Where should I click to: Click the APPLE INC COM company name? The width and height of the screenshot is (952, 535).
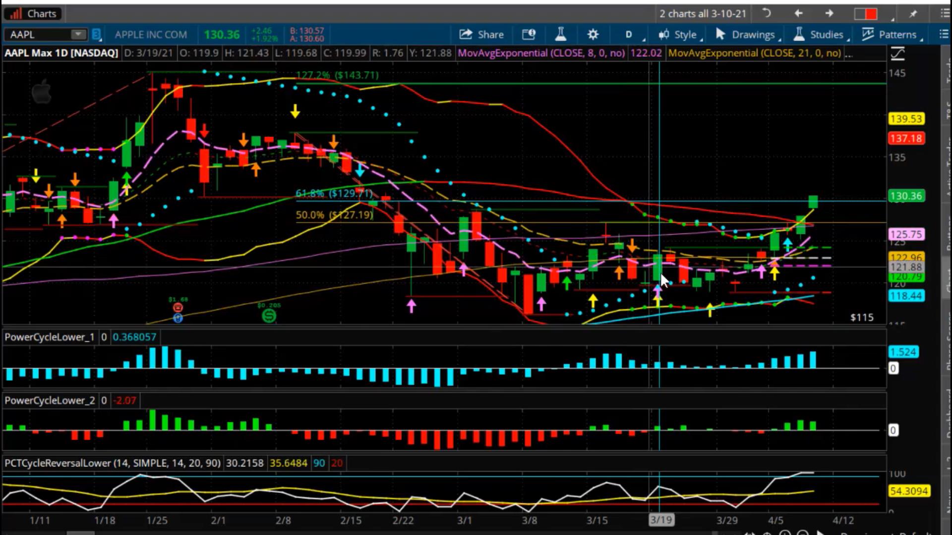(x=151, y=35)
